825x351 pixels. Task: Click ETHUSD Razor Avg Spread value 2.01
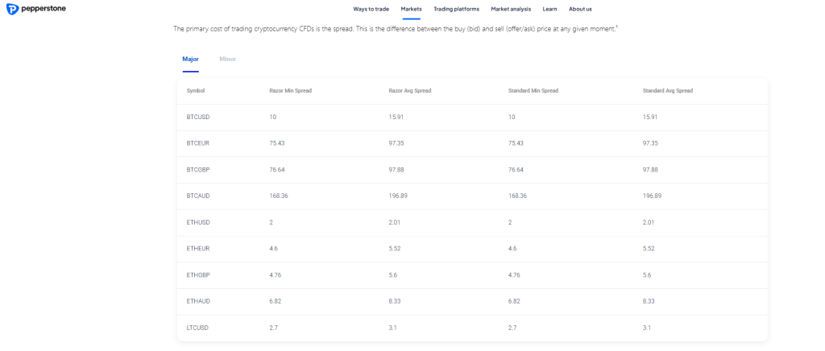tap(395, 222)
